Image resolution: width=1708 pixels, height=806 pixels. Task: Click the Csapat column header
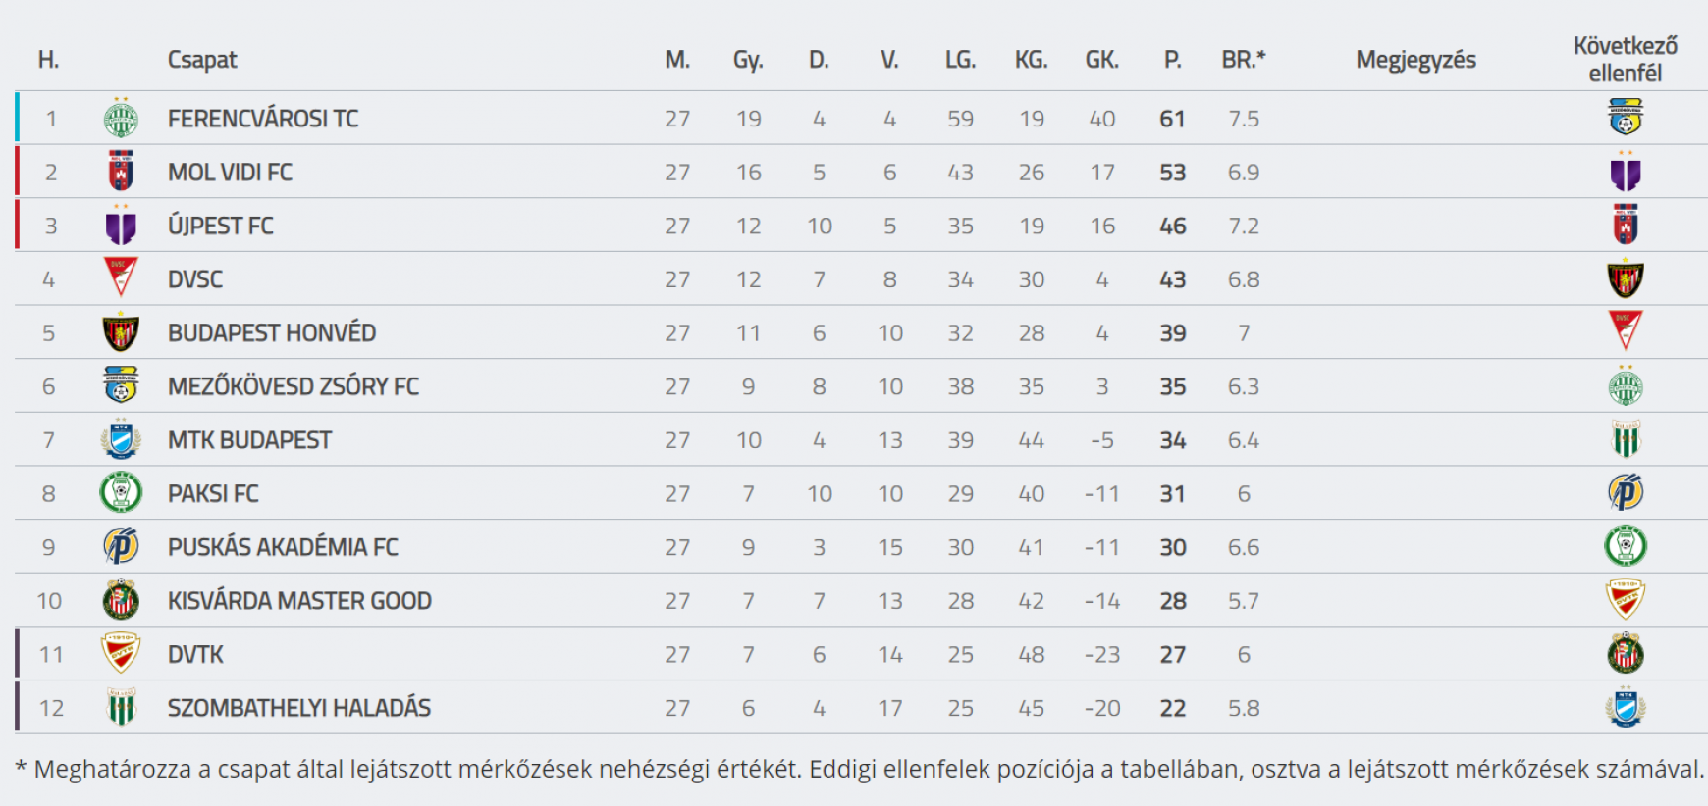tap(202, 60)
